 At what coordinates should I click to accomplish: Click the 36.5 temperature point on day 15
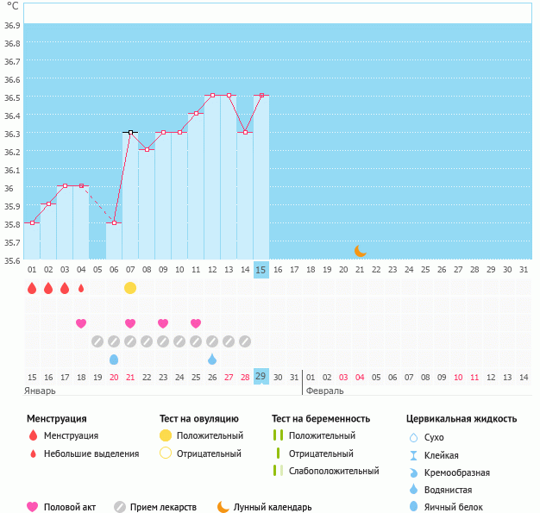click(x=261, y=96)
